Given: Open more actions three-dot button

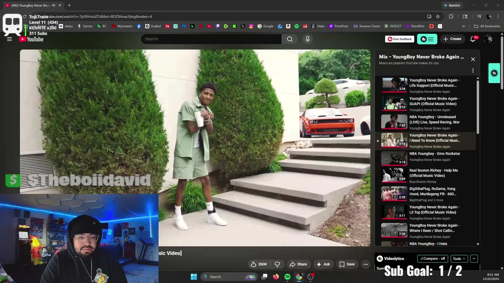Looking at the screenshot, I should tap(365, 264).
